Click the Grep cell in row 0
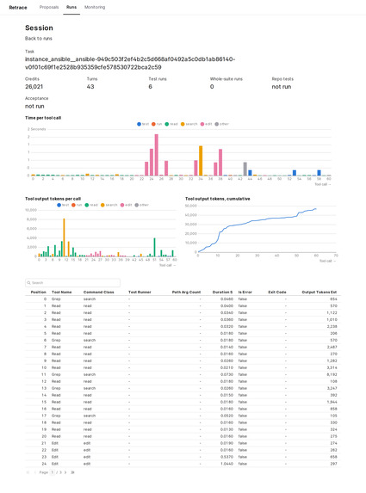Image resolution: width=366 pixels, height=493 pixels. tap(56, 299)
